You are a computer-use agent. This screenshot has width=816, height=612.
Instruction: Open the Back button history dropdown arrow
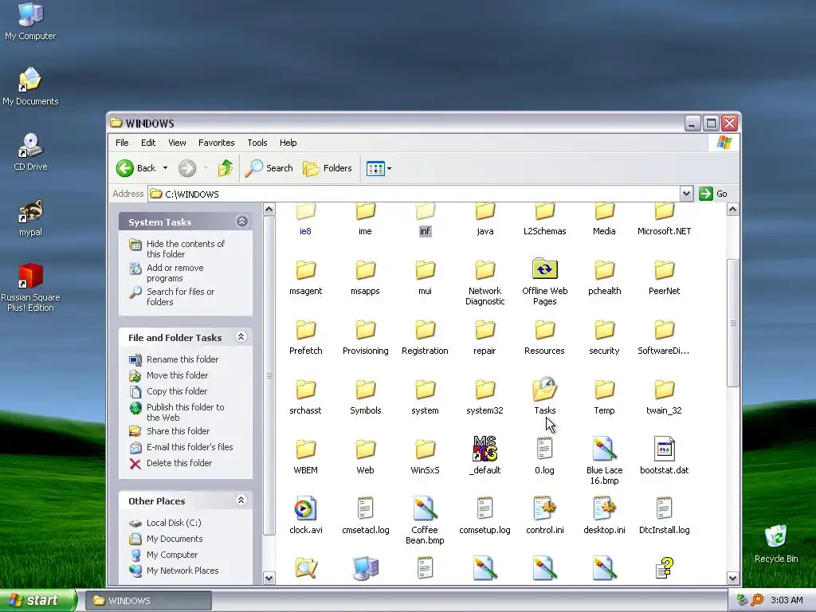(x=165, y=168)
